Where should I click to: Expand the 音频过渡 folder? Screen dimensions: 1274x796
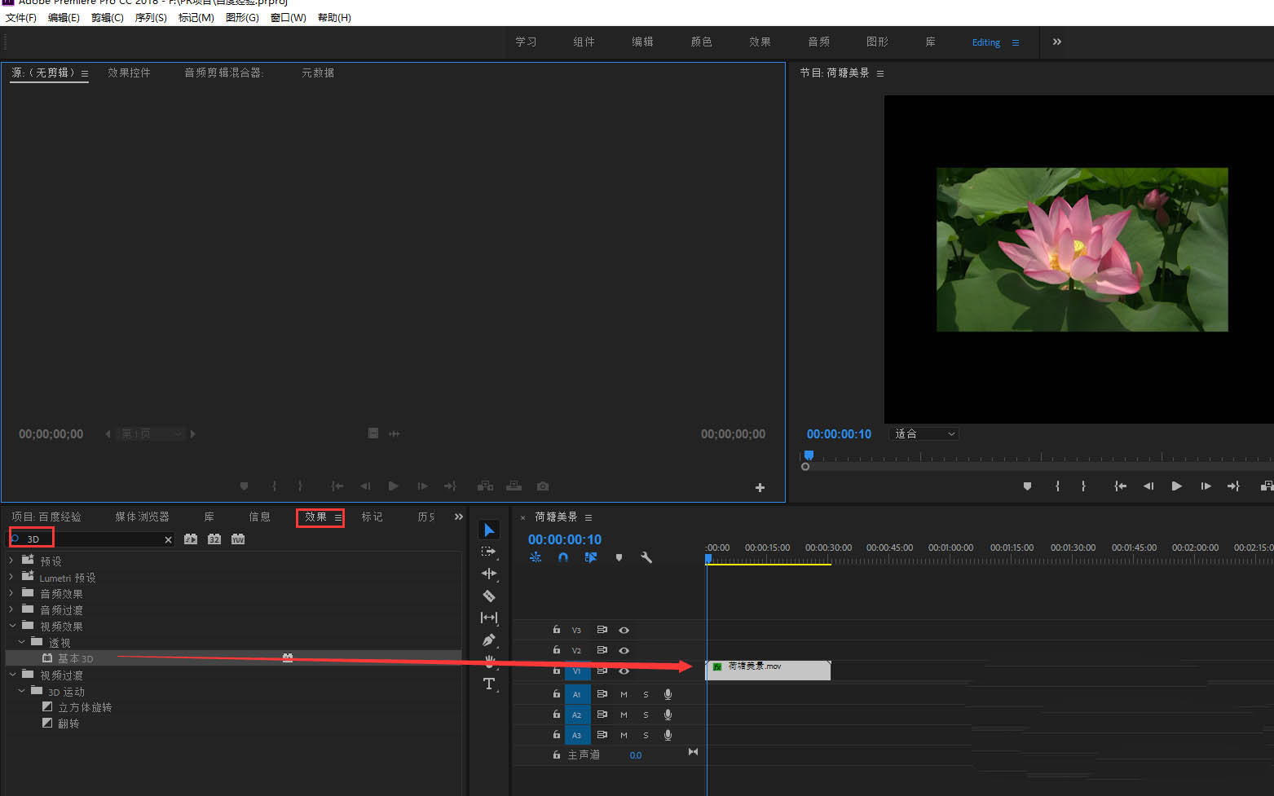point(11,609)
